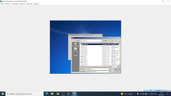171x96 pixels.
Task: Select lower radio button in System Recovery window
Action: click(x=70, y=54)
